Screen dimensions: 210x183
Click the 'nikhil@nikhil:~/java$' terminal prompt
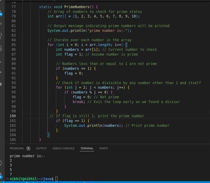[x=31, y=179]
